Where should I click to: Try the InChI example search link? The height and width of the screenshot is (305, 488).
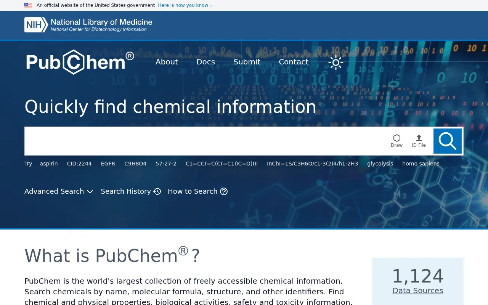coord(312,164)
